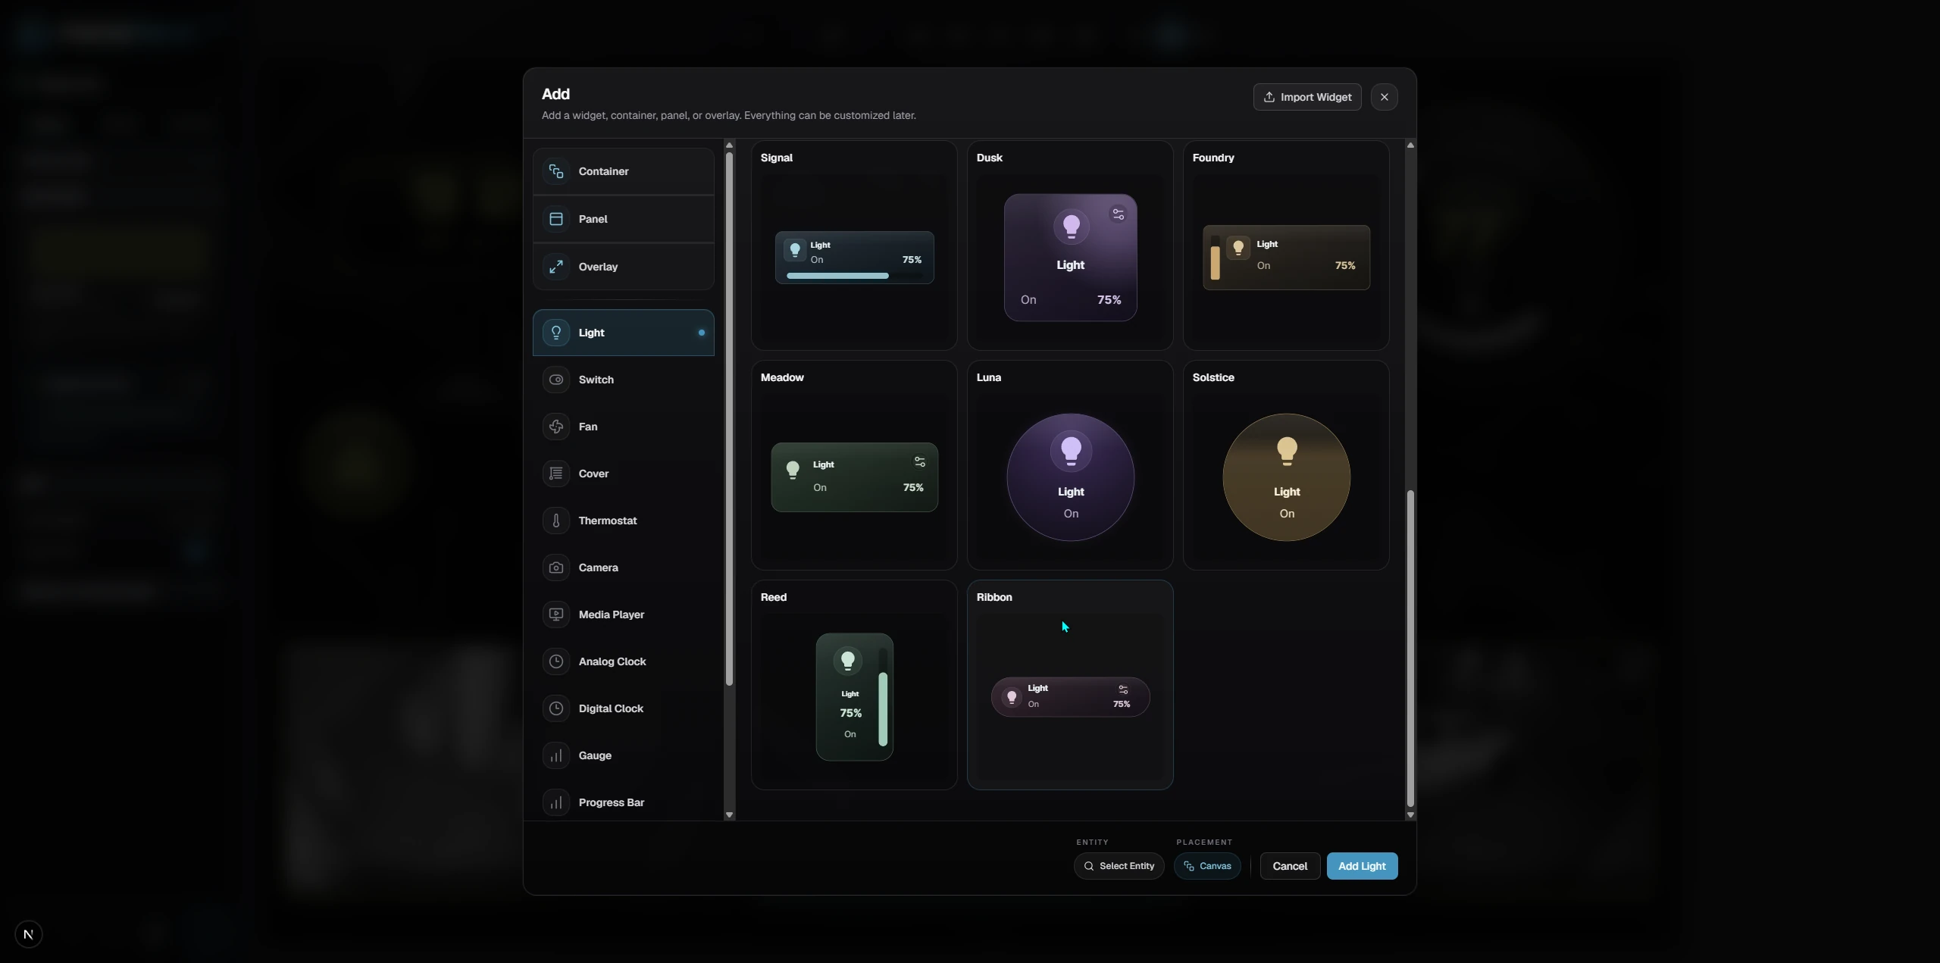Select the Reed vertical light style
The width and height of the screenshot is (1940, 963).
pyautogui.click(x=854, y=685)
